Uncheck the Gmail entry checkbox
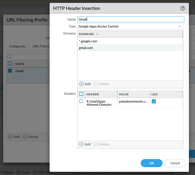195x175 pixels. pyautogui.click(x=10, y=71)
